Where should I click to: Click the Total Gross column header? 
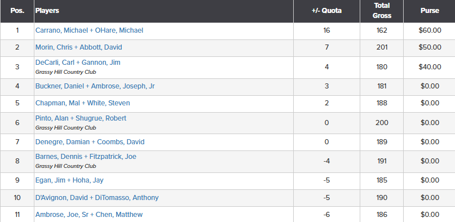tap(382, 11)
